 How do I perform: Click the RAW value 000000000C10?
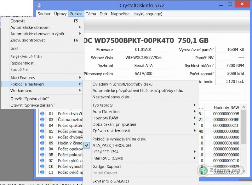[226, 161]
